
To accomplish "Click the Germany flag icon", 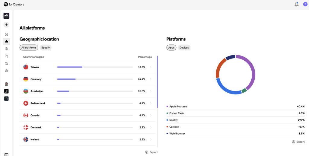I will pyautogui.click(x=26, y=79).
